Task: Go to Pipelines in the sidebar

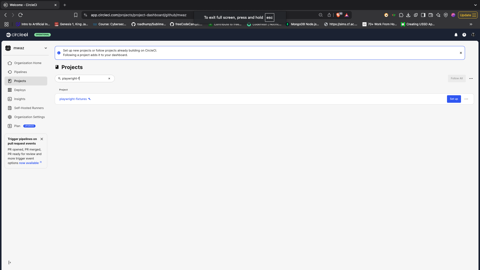Action: pos(20,72)
